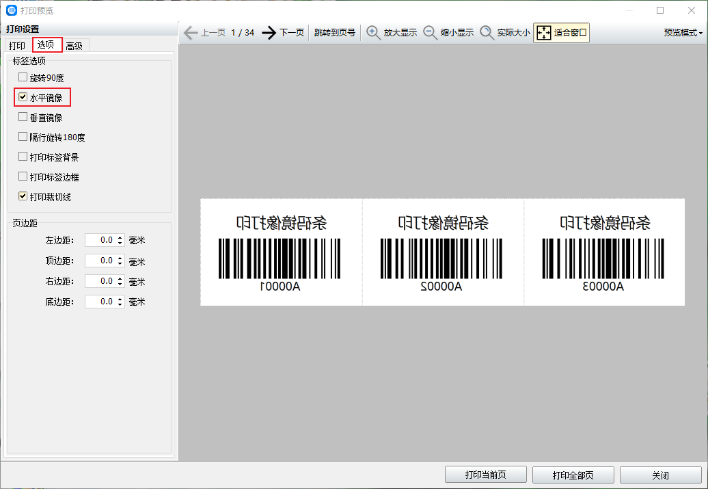Click the 适合窗口 label
708x489 pixels.
click(571, 33)
